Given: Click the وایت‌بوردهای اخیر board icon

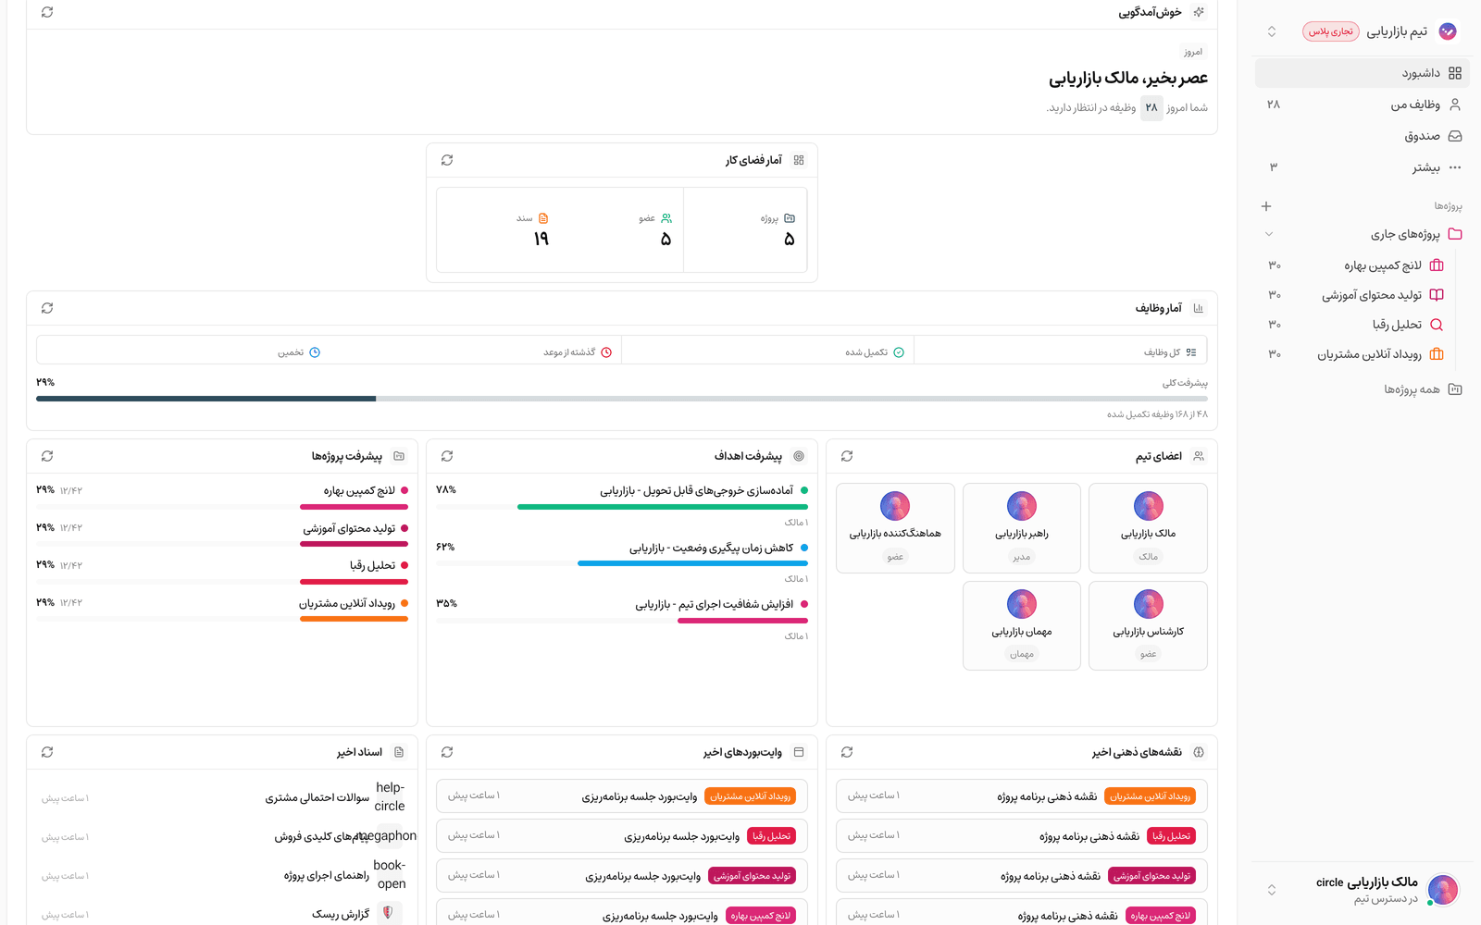Looking at the screenshot, I should coord(799,752).
